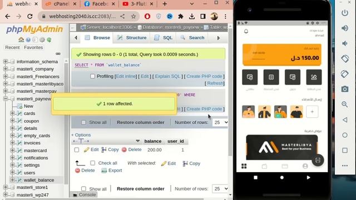Click Explain SQL link
Image resolution: width=356 pixels, height=200 pixels.
tap(167, 76)
